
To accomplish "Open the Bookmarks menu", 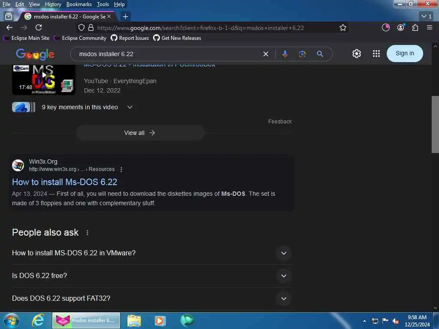I will tap(79, 4).
